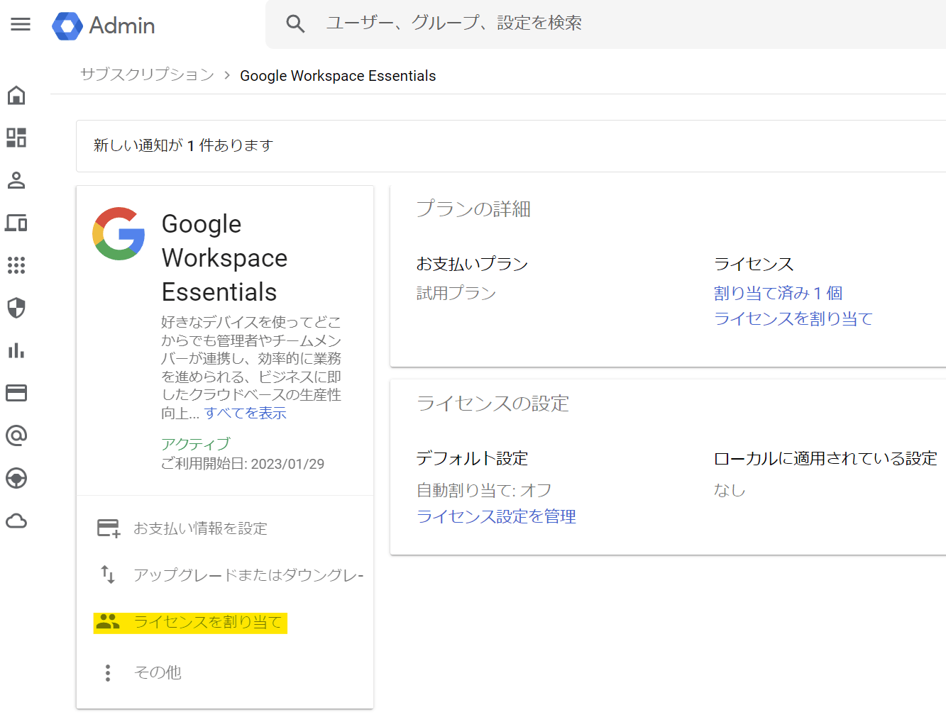Open the main hamburger menu
This screenshot has height=722, width=946.
pyautogui.click(x=21, y=25)
